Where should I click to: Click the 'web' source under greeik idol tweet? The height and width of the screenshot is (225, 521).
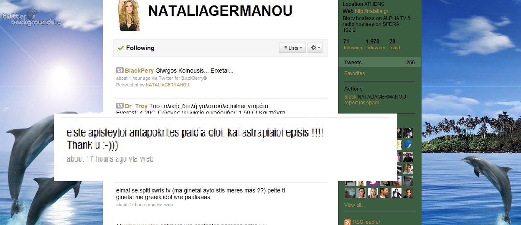click(168, 205)
